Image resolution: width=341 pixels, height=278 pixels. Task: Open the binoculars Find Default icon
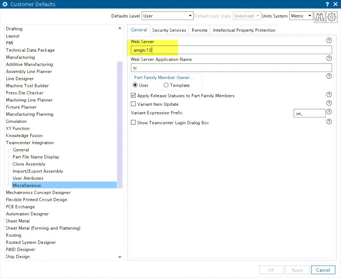pyautogui.click(x=319, y=17)
